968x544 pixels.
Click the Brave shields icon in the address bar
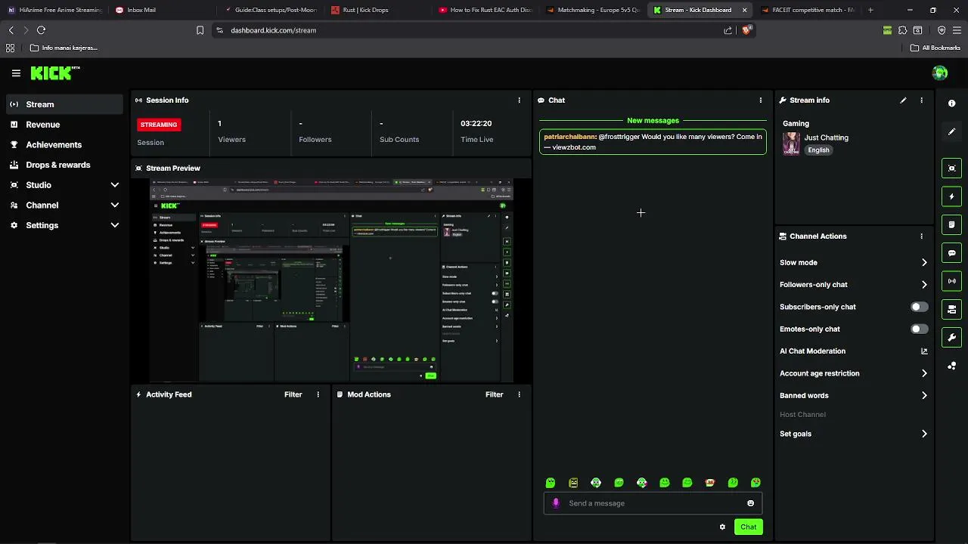point(746,30)
